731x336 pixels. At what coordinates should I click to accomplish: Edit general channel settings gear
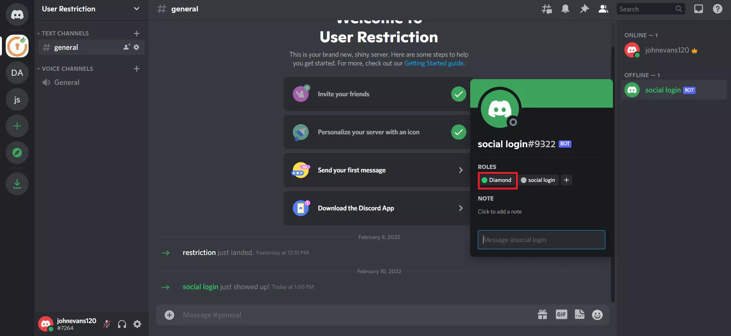coord(136,47)
